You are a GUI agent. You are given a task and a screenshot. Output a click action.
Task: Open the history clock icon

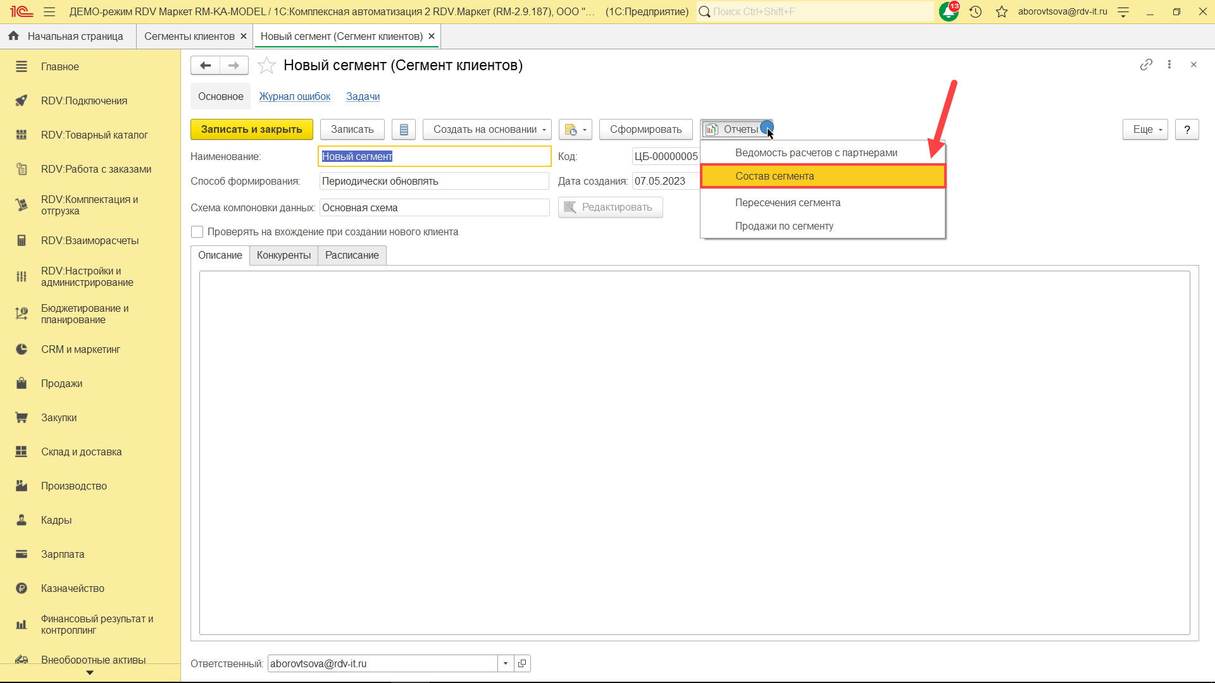975,11
